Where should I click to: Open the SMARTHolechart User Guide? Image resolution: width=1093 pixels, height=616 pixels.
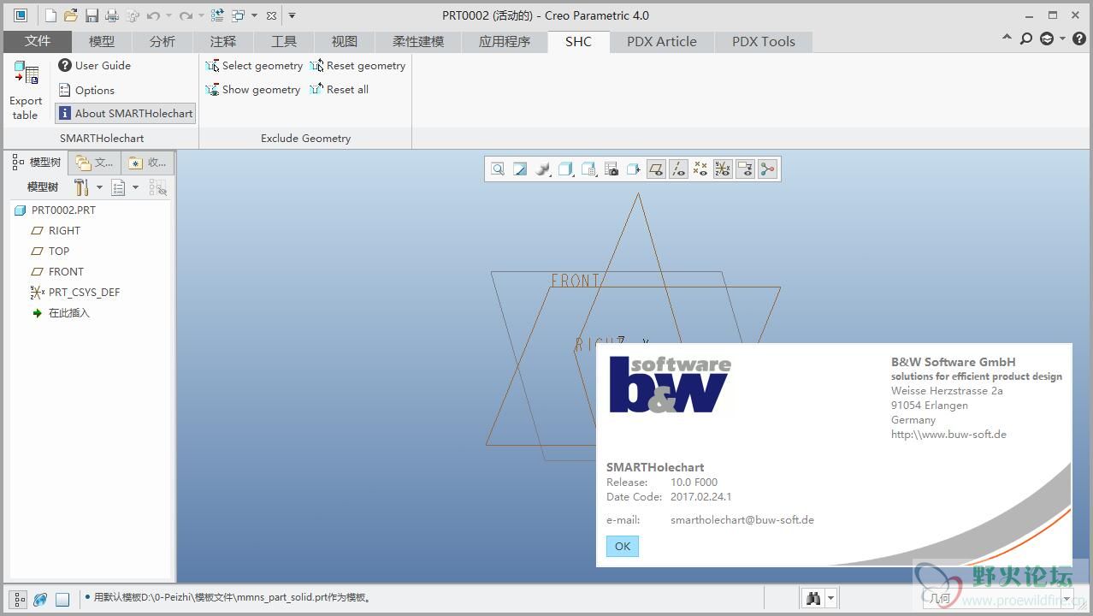94,65
